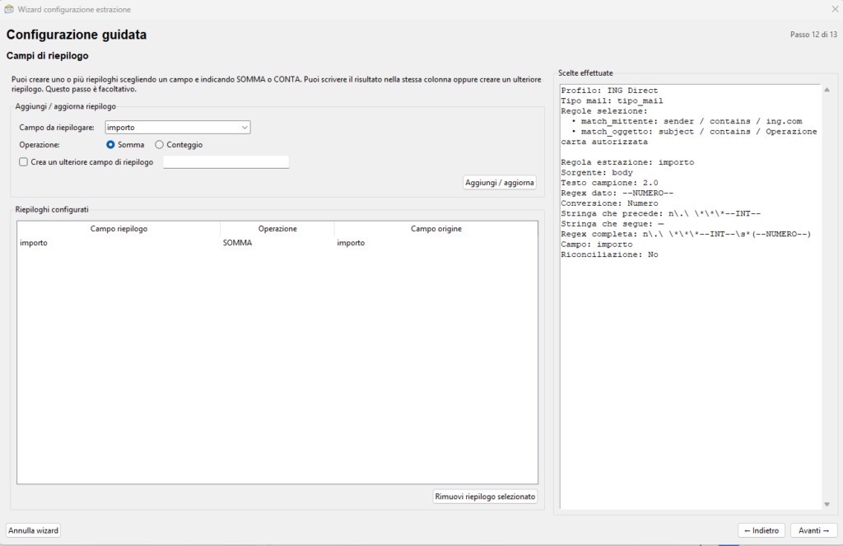Click the Regex dato: --NUMERO-- line
This screenshot has width=843, height=546.
tap(617, 193)
